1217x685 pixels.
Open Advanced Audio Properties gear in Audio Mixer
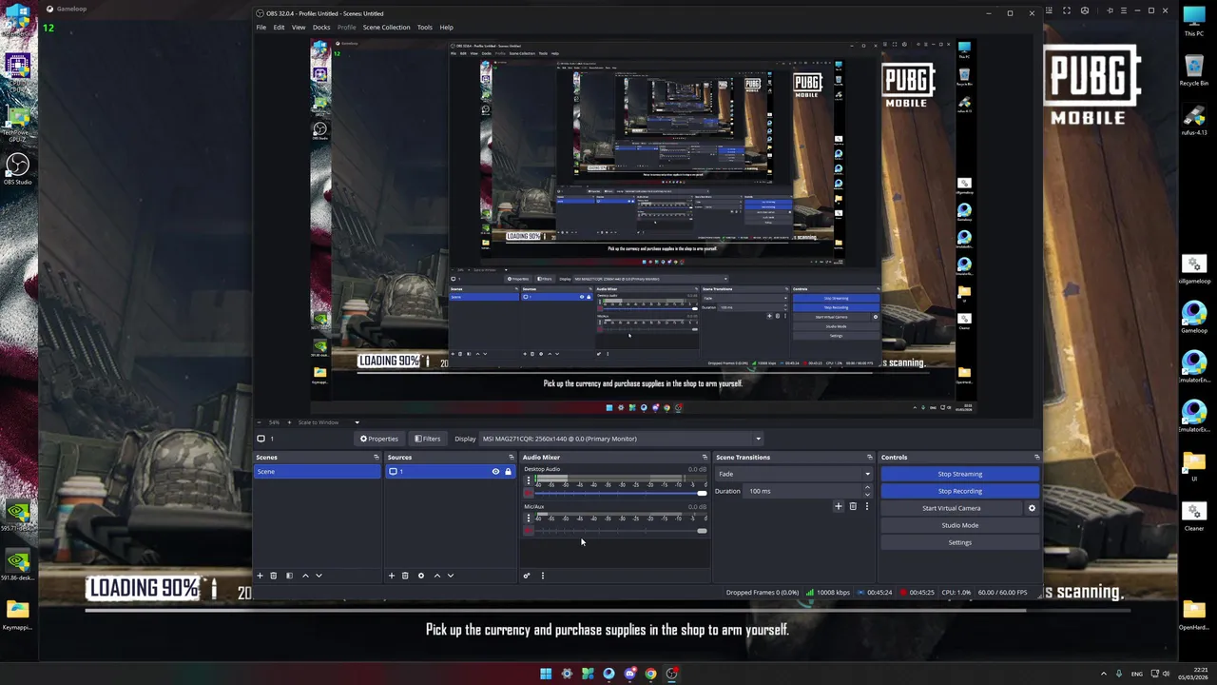[x=527, y=576]
